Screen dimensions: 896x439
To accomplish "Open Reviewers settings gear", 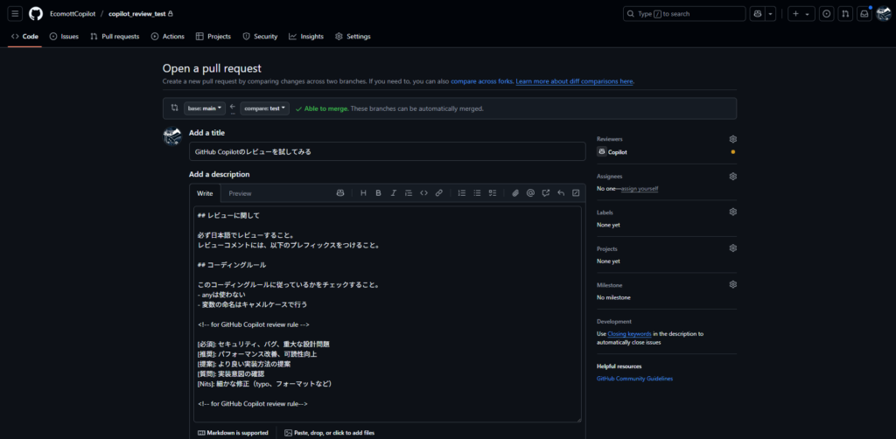I will (x=732, y=139).
